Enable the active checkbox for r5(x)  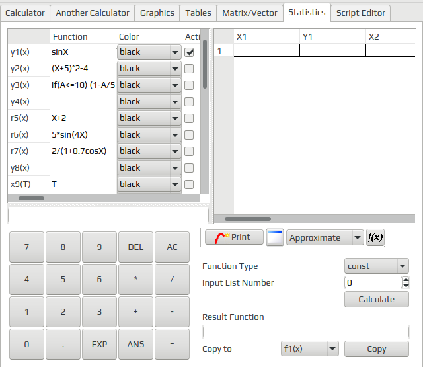pyautogui.click(x=189, y=118)
